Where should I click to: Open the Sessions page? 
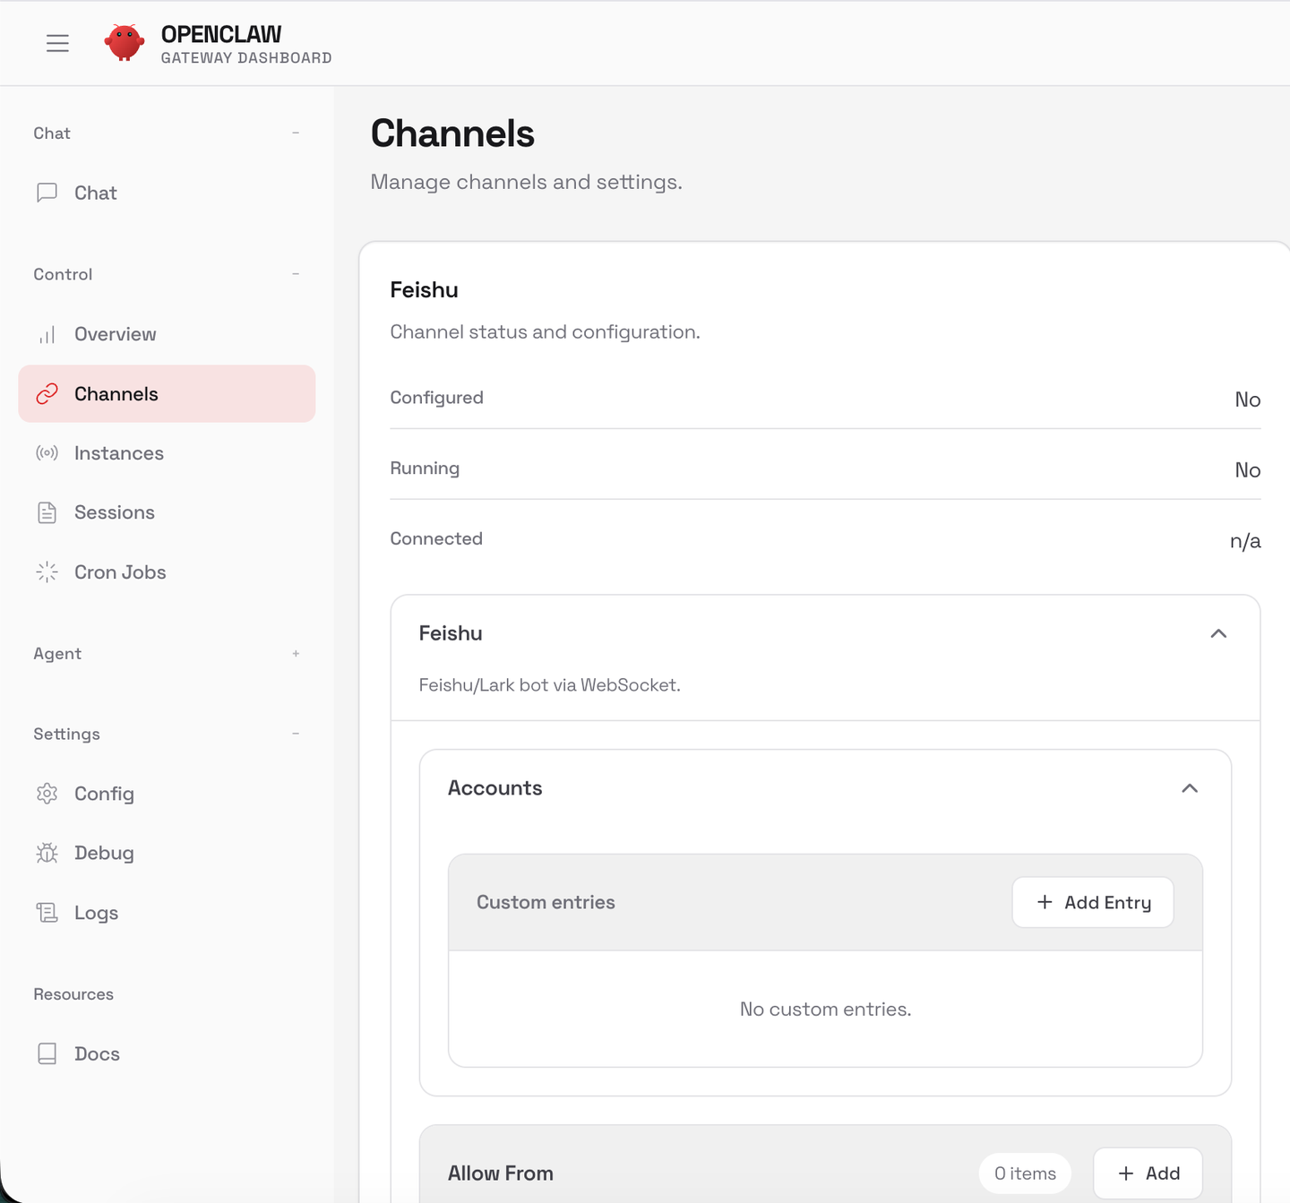[167, 512]
